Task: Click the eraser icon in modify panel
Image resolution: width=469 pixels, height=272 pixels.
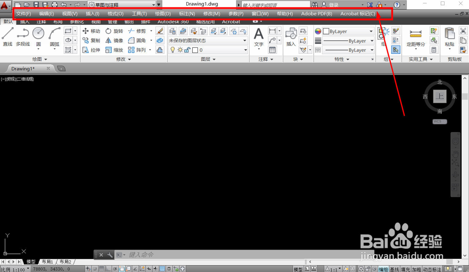Action: pos(160,31)
